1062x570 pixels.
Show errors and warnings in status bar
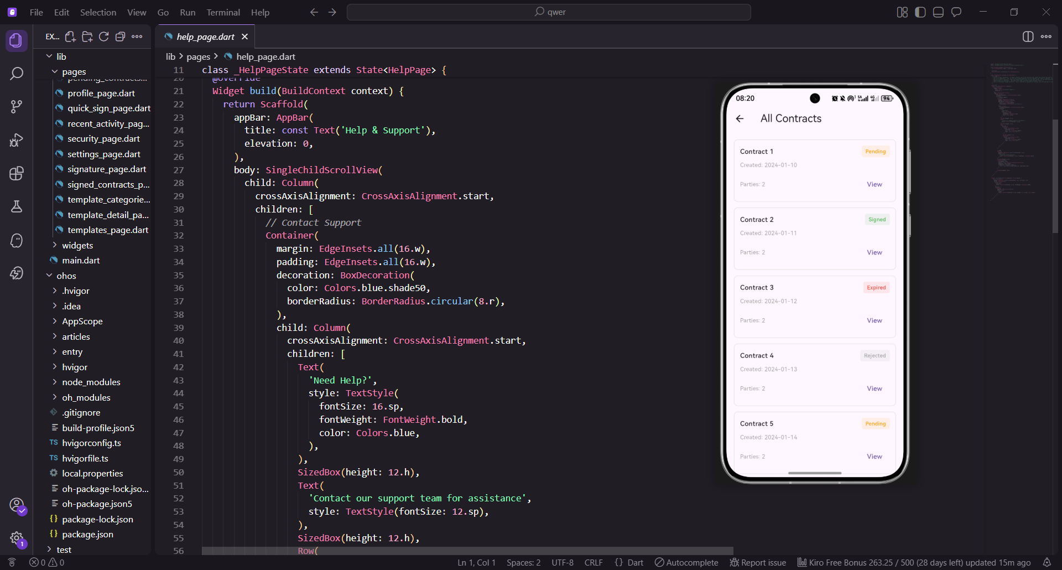(47, 562)
